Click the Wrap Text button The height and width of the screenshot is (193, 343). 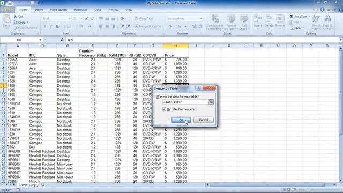click(144, 19)
